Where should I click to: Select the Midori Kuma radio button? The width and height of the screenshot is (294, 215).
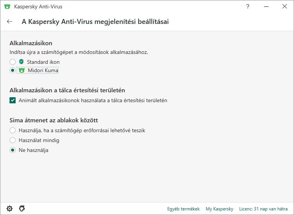click(x=13, y=70)
